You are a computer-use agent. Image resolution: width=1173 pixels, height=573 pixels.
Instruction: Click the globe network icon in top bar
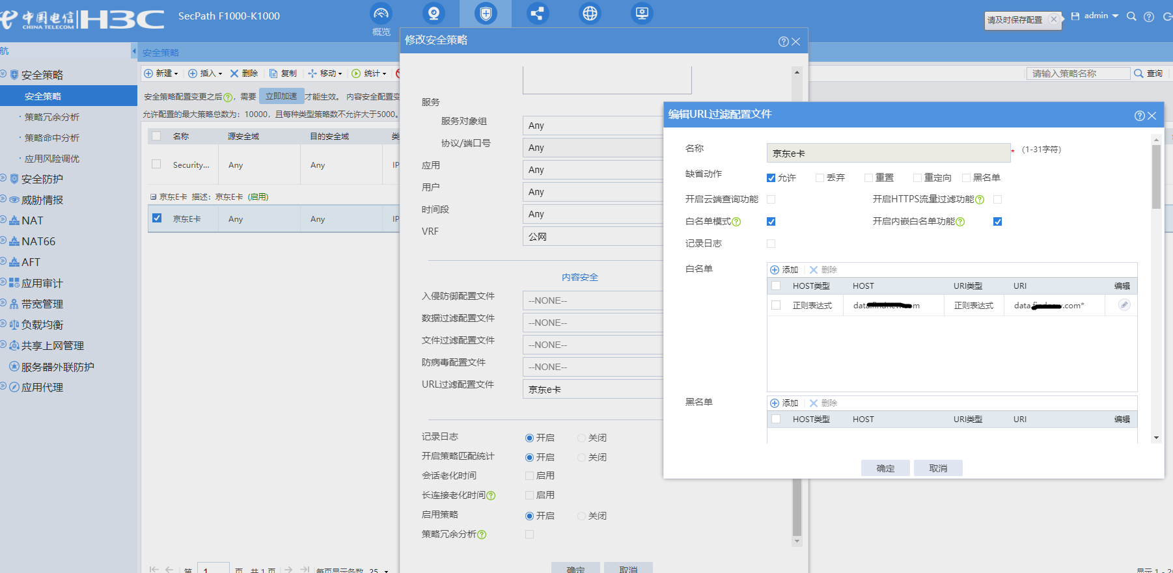[590, 14]
